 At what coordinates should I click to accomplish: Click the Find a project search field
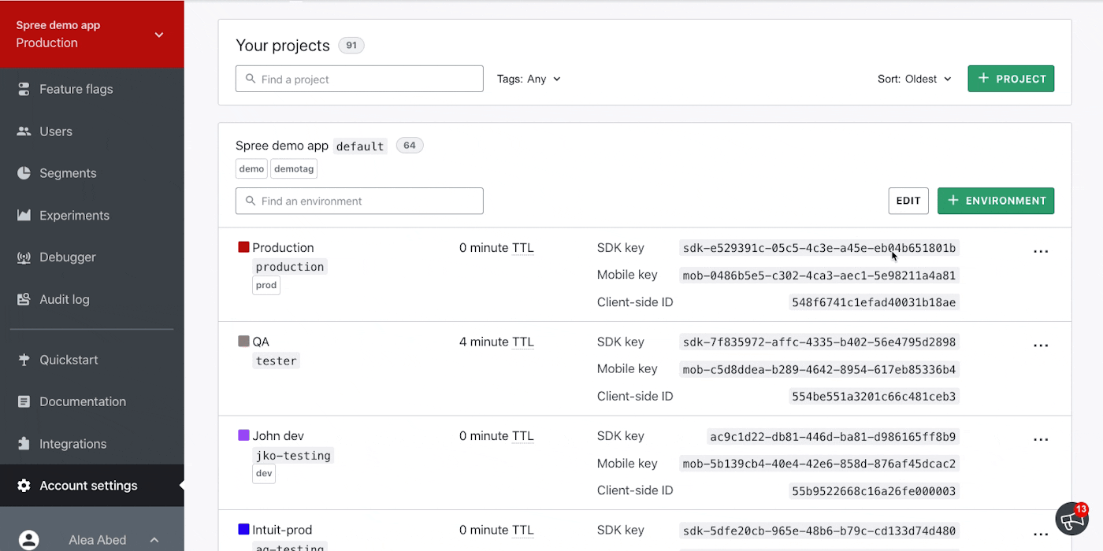[359, 79]
